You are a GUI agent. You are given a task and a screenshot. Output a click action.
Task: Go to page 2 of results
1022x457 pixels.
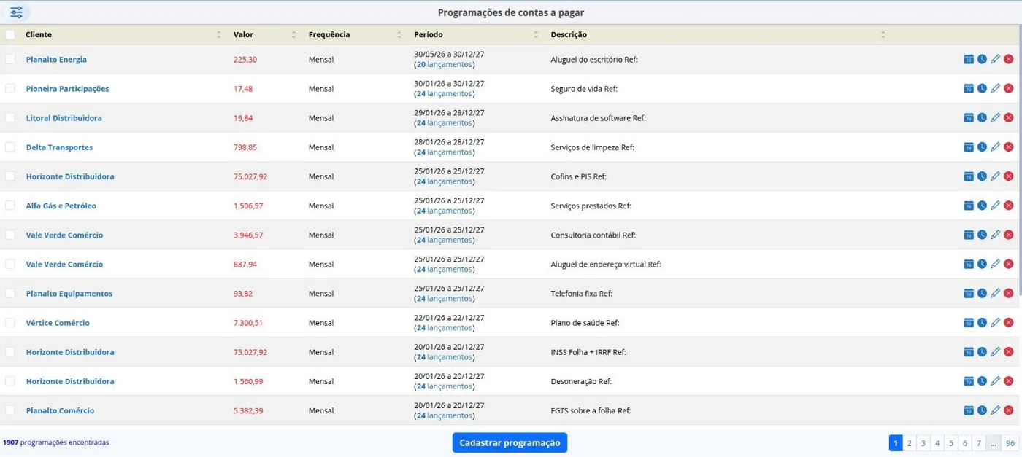click(x=910, y=442)
